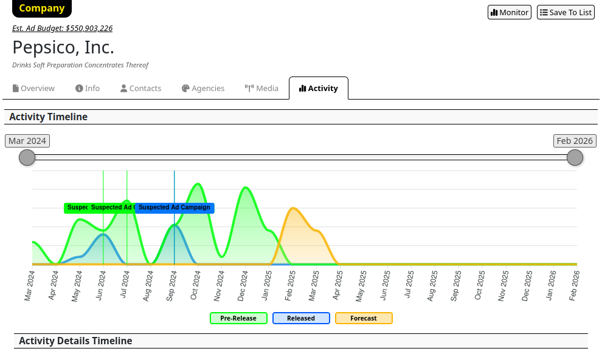
Task: Click the timeline range slider track
Action: click(301, 157)
